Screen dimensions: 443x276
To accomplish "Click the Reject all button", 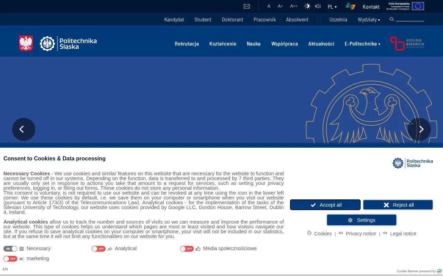I will [x=398, y=205].
